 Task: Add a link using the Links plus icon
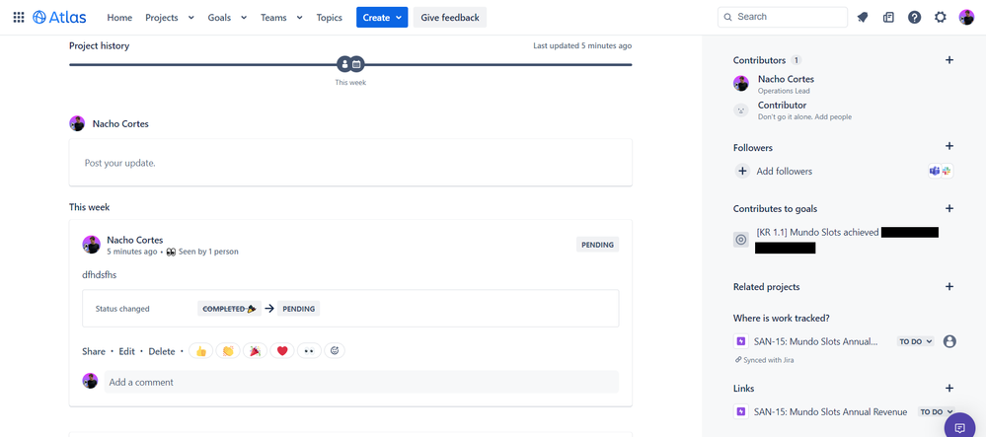tap(949, 389)
